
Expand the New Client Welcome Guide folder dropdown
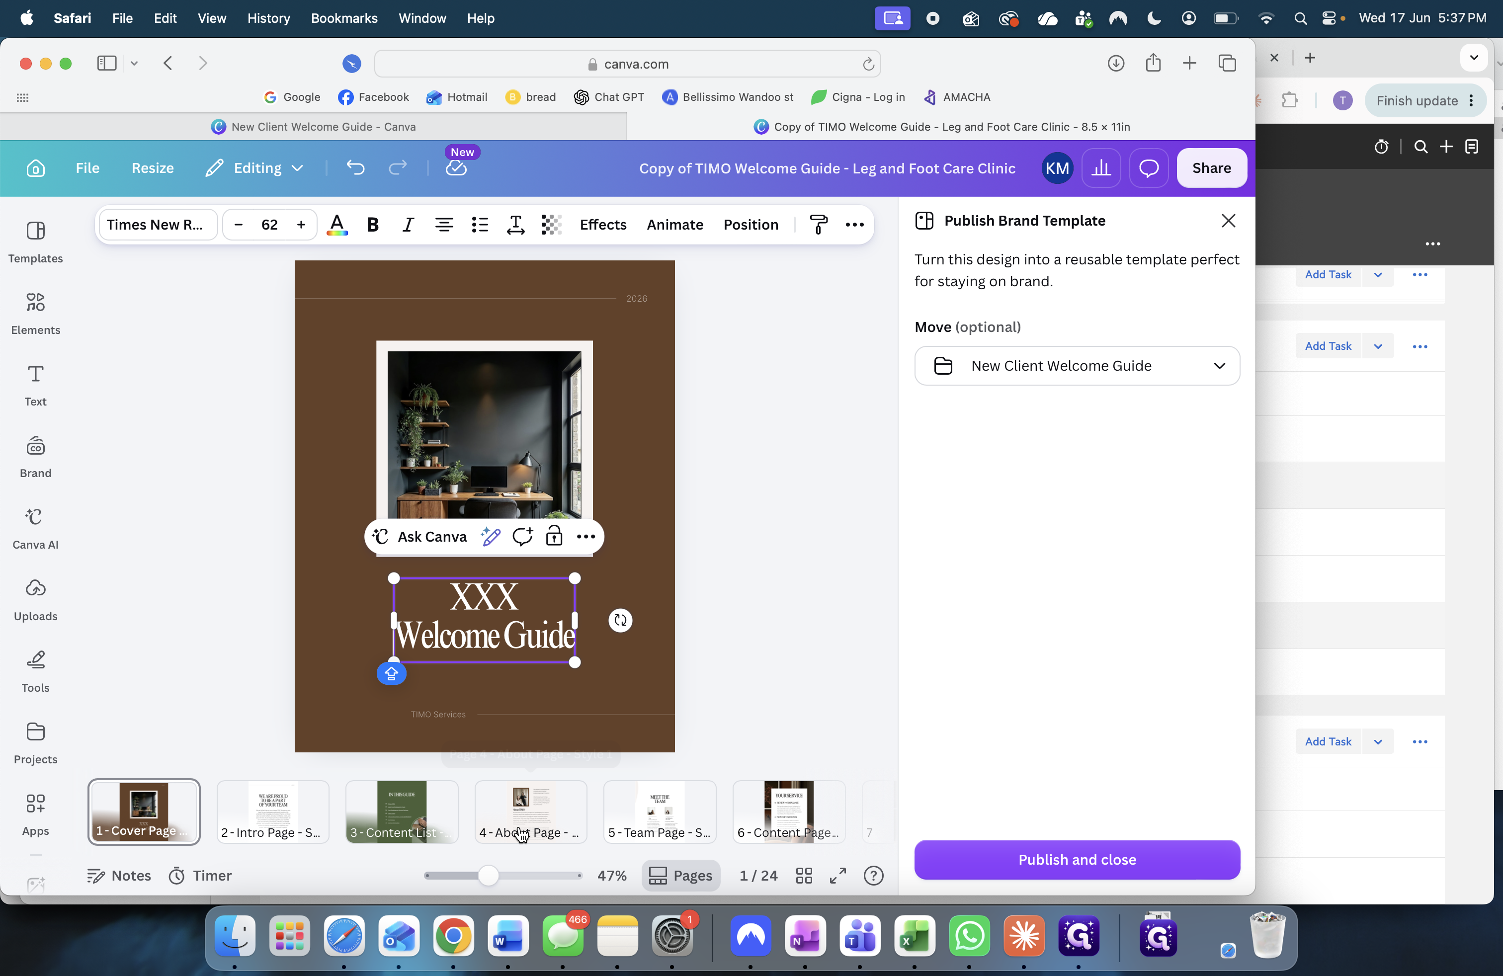point(1077,366)
